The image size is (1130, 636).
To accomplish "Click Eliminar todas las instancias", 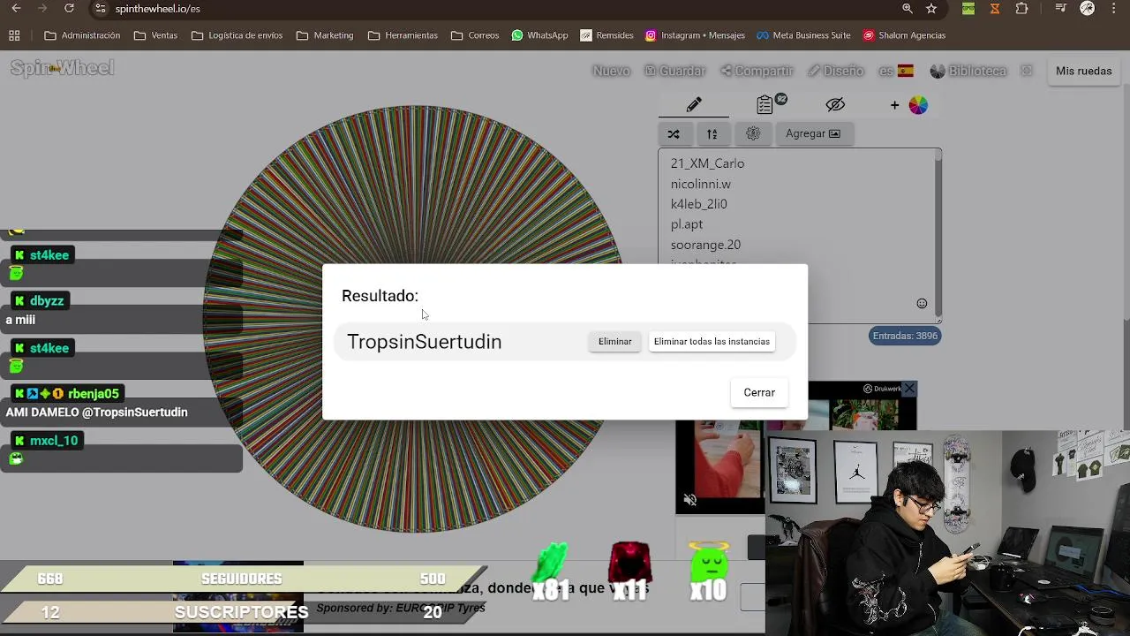I will pyautogui.click(x=712, y=342).
